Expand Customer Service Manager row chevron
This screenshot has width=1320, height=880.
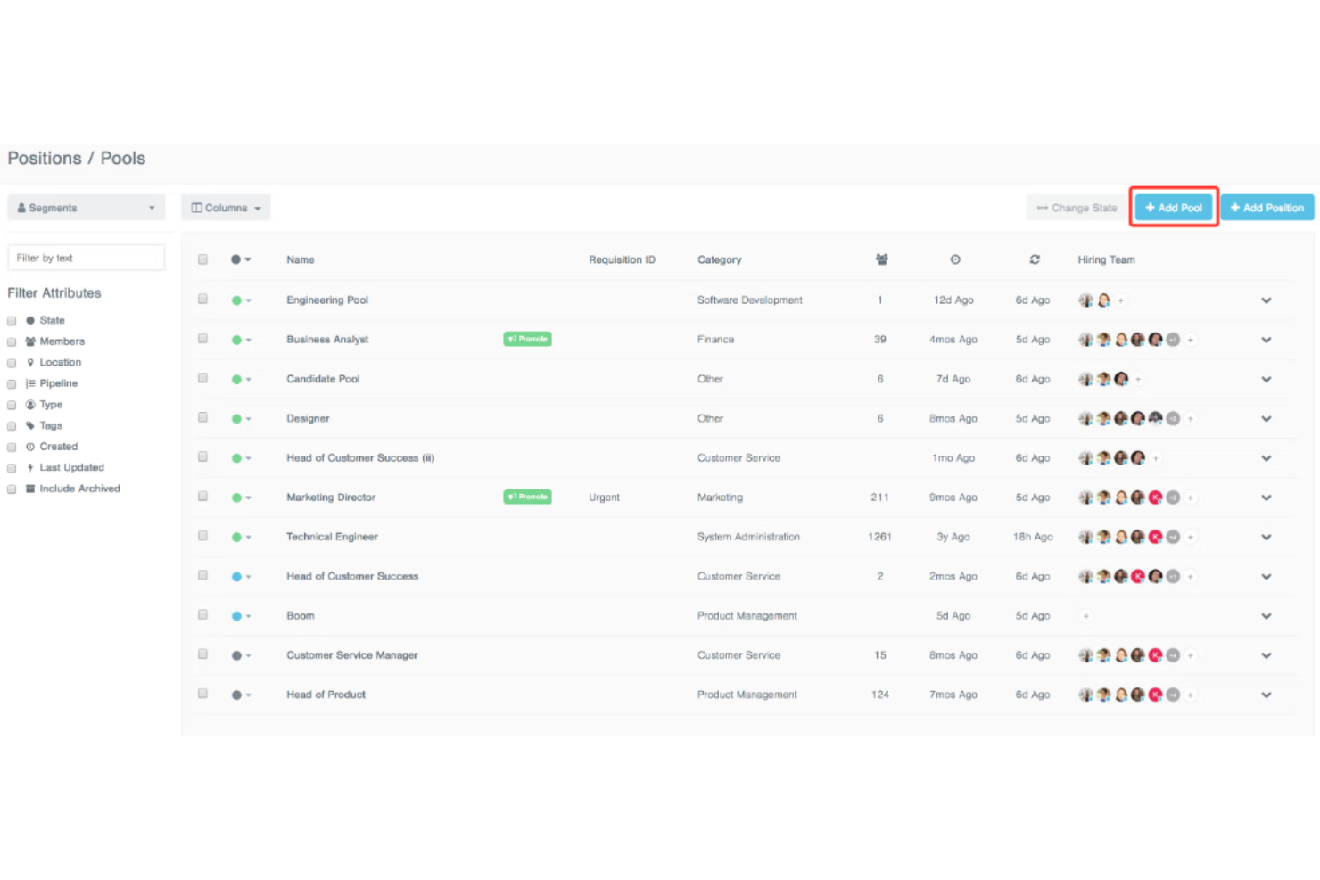[x=1266, y=655]
